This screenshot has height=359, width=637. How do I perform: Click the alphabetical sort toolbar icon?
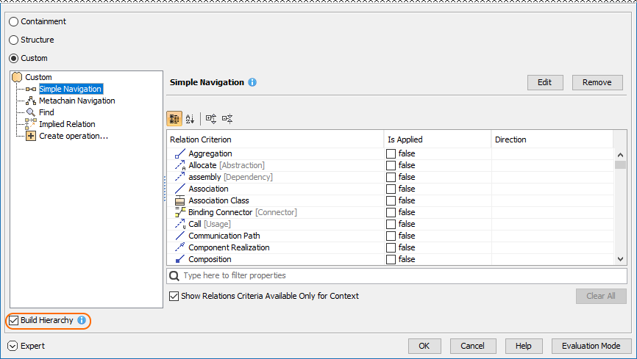click(x=191, y=118)
